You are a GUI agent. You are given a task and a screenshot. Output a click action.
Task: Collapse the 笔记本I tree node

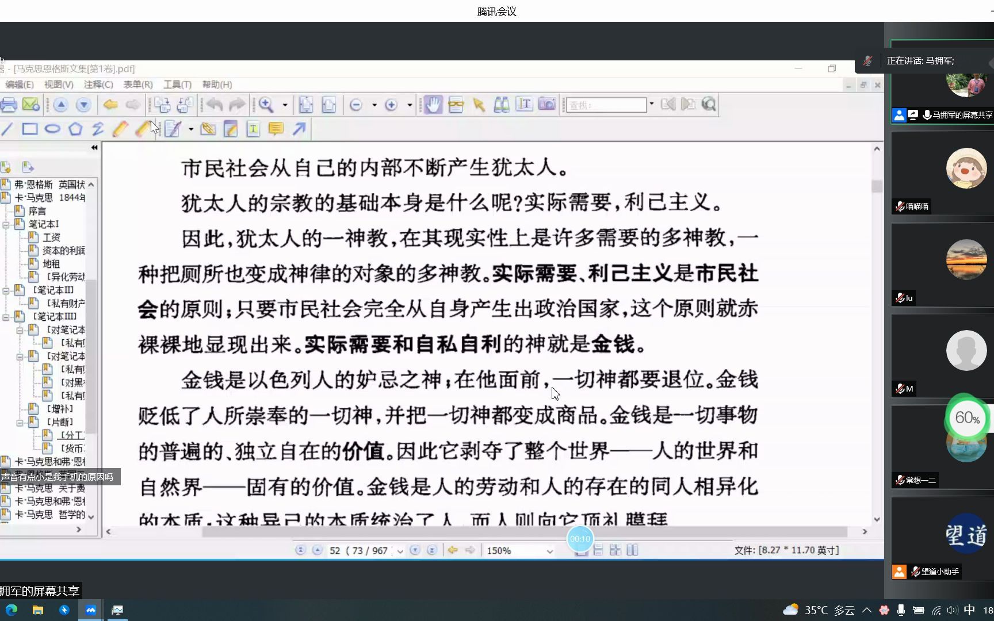pyautogui.click(x=6, y=224)
